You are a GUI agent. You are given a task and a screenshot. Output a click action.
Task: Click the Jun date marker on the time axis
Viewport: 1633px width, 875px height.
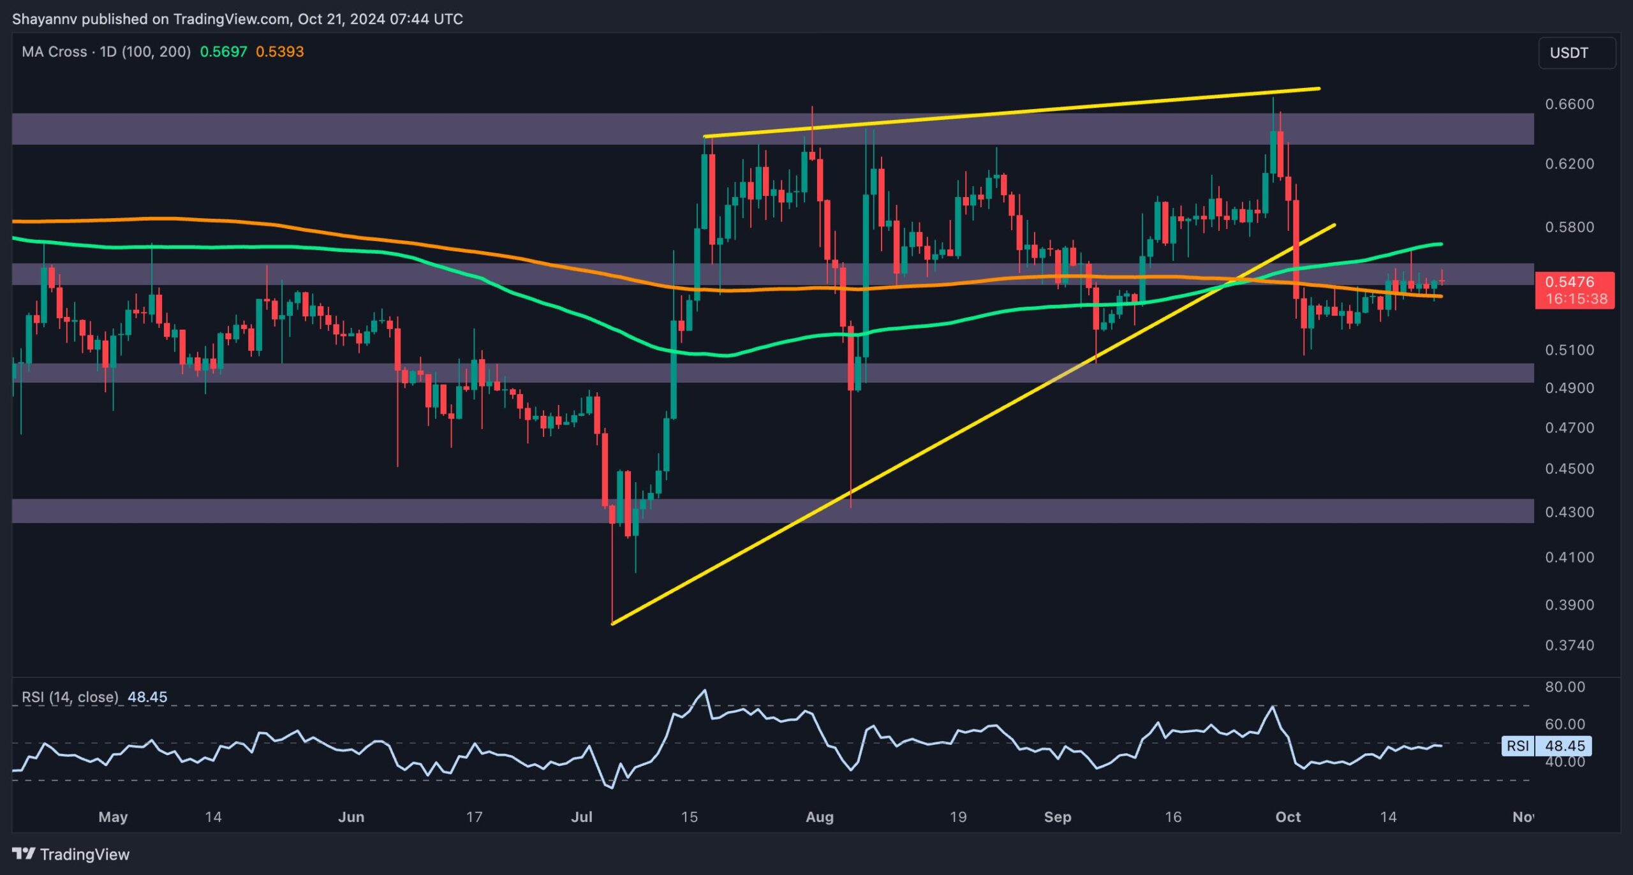click(x=351, y=817)
